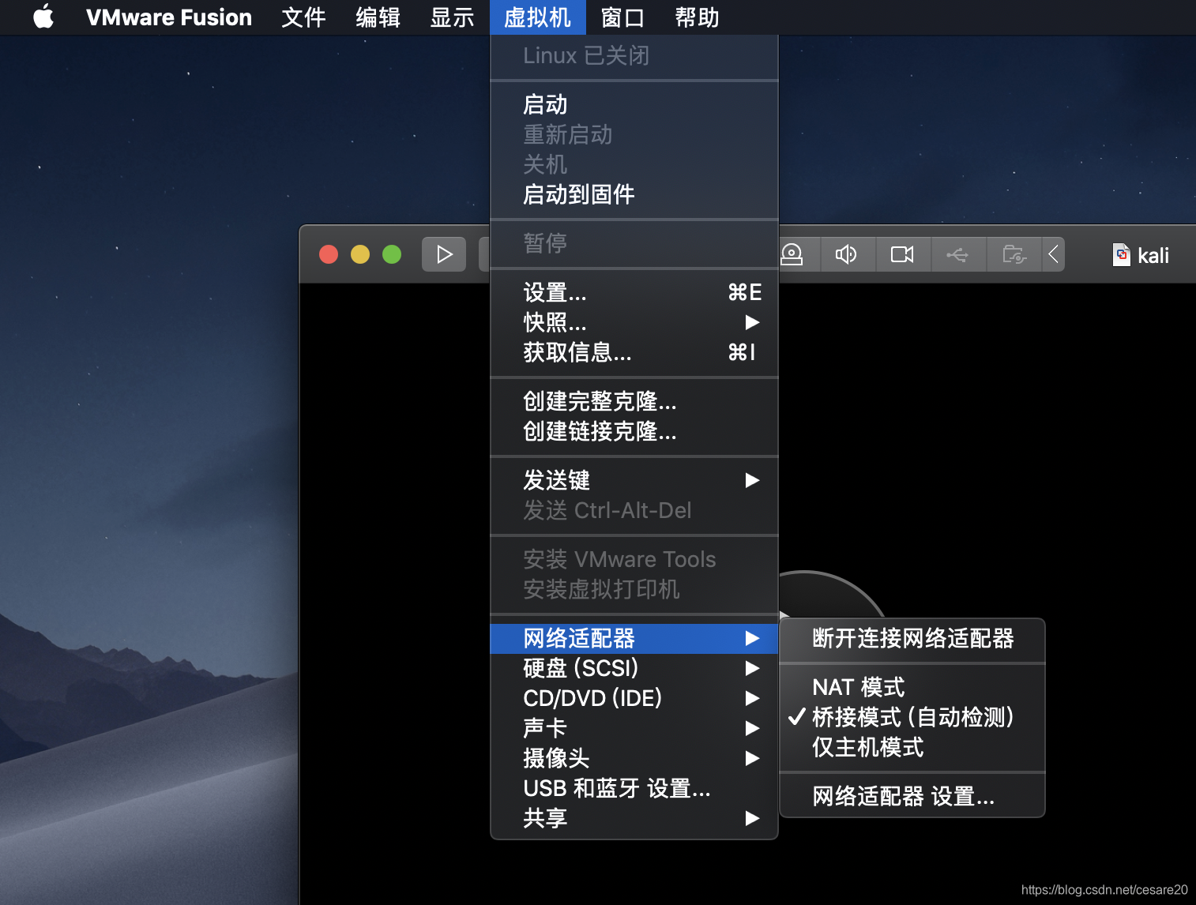Select NAT 模式 network option
The image size is (1196, 905).
(x=912, y=687)
